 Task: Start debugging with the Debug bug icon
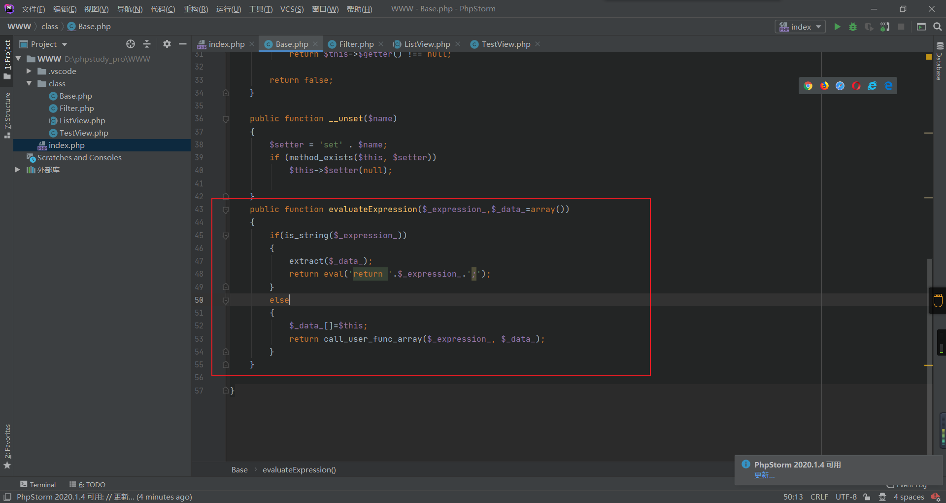853,27
